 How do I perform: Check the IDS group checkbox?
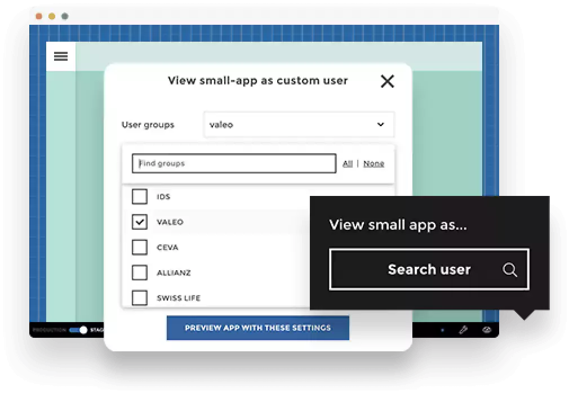(139, 196)
